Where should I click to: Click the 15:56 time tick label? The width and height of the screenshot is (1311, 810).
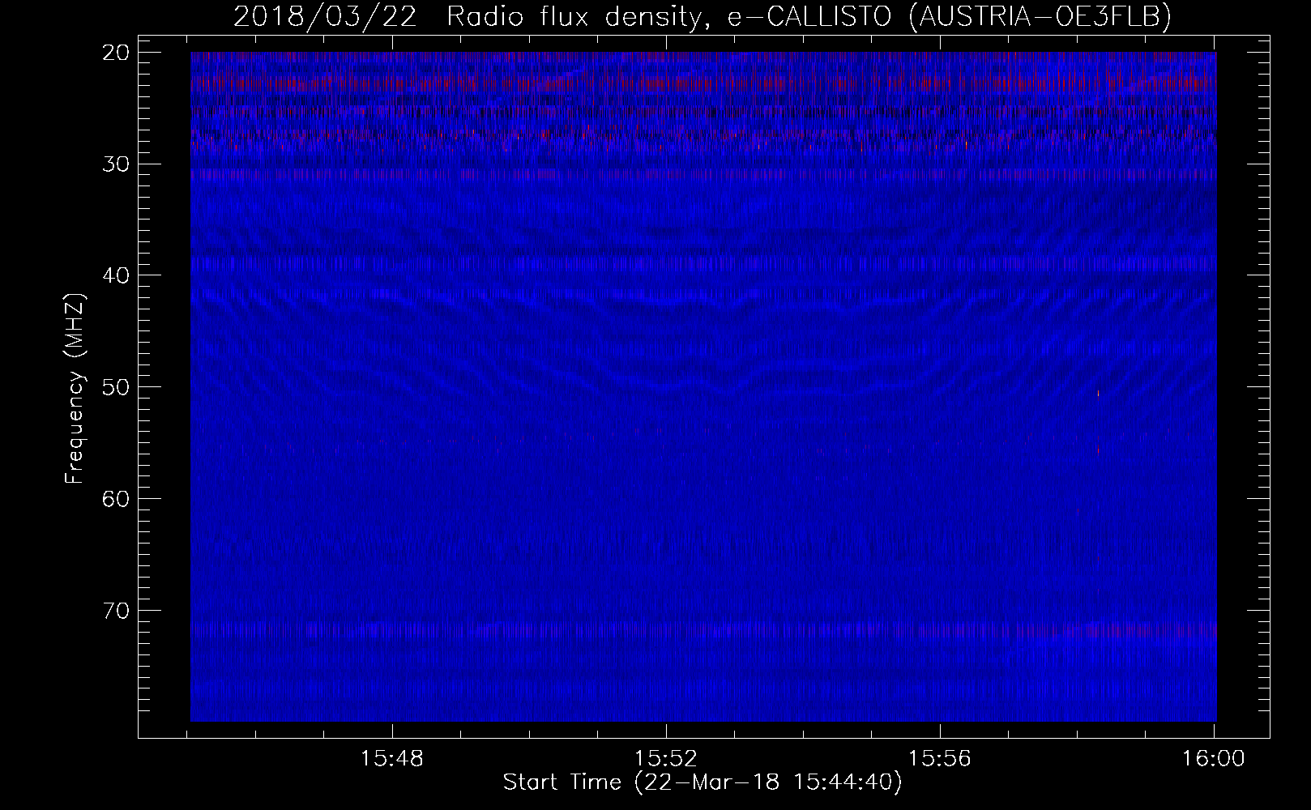940,758
